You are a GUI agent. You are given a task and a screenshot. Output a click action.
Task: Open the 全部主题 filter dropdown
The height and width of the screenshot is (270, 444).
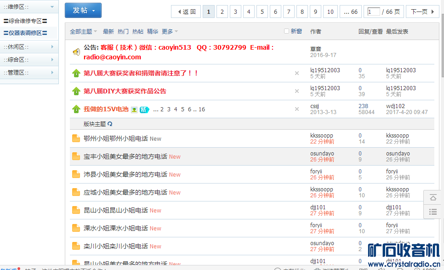(x=83, y=32)
